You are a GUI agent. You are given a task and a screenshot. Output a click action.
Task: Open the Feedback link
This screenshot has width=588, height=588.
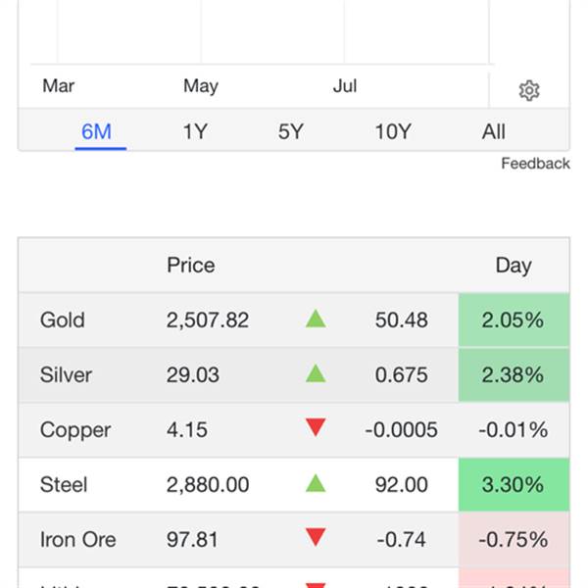[535, 164]
